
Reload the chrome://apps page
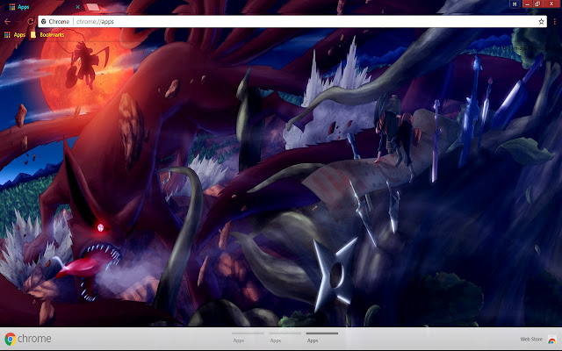pos(31,21)
